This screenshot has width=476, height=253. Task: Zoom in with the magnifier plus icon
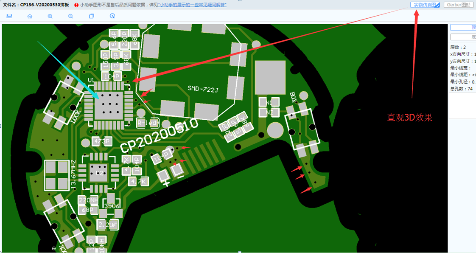click(50, 16)
